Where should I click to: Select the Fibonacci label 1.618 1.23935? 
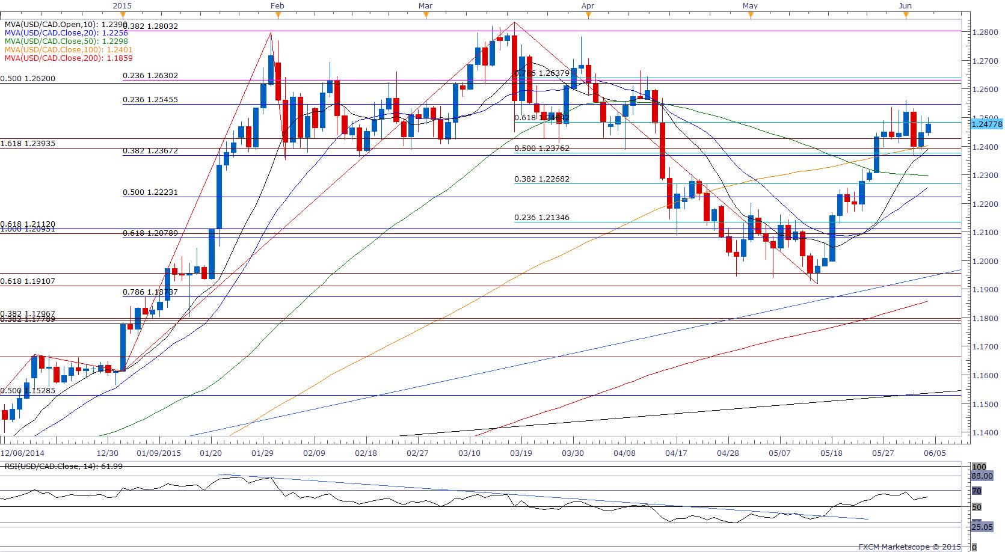click(28, 144)
